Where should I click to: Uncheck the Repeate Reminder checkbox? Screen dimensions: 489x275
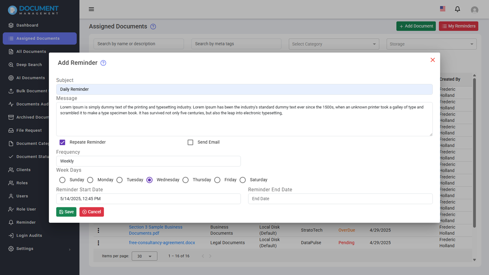pyautogui.click(x=63, y=142)
